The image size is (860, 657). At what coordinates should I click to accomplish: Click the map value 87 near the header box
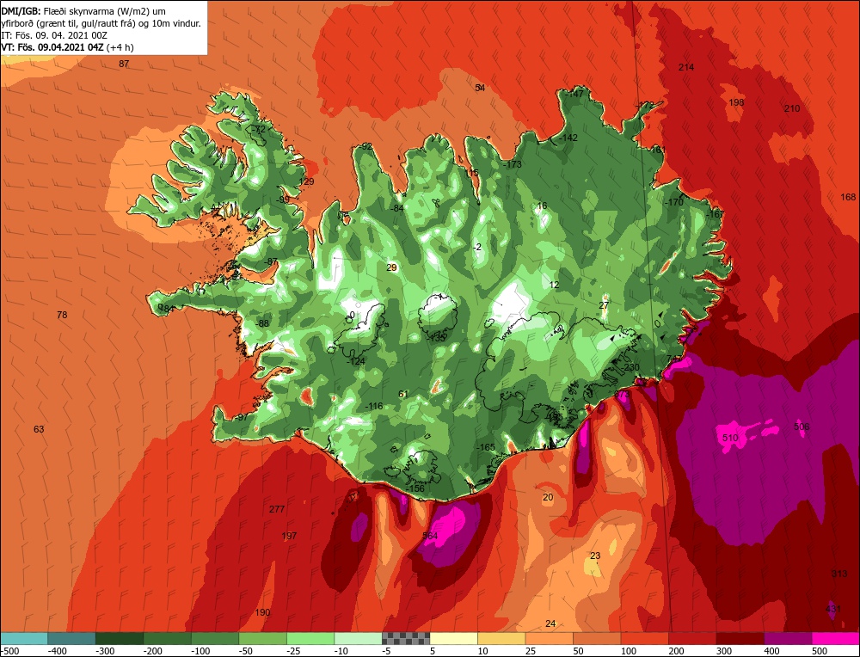(x=124, y=64)
